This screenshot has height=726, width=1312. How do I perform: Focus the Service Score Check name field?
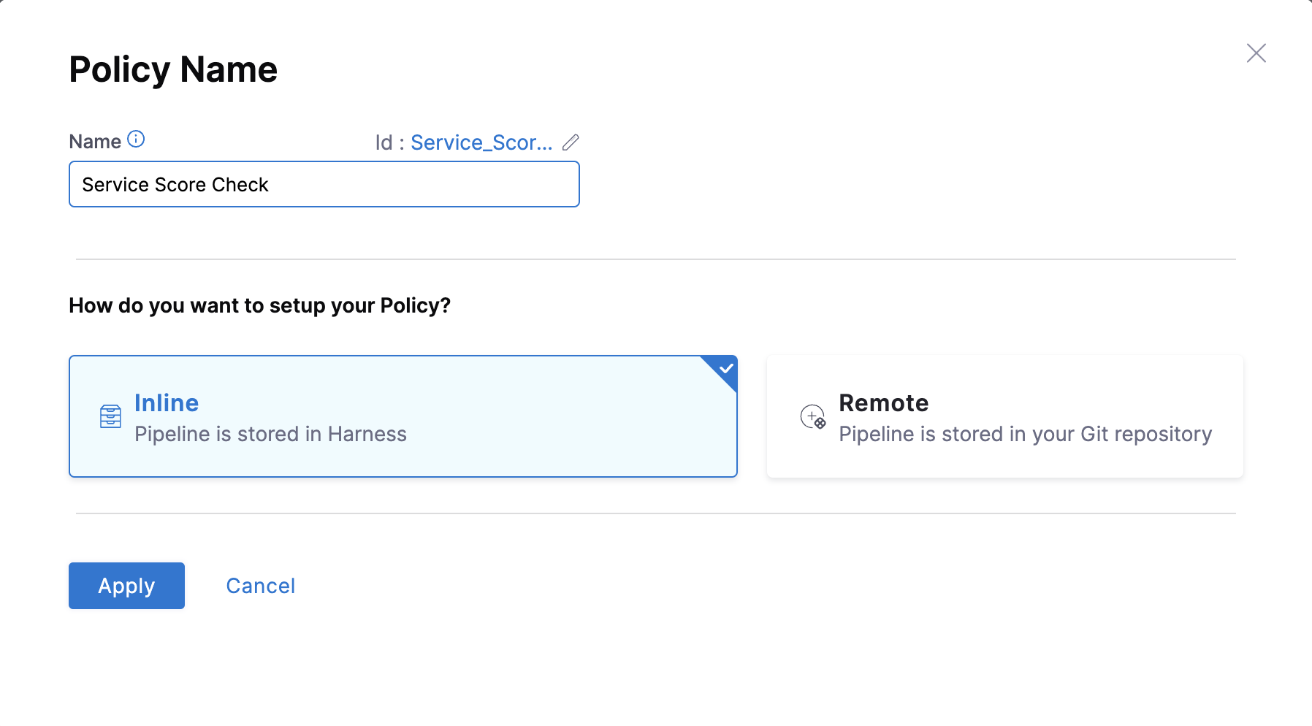tap(324, 185)
